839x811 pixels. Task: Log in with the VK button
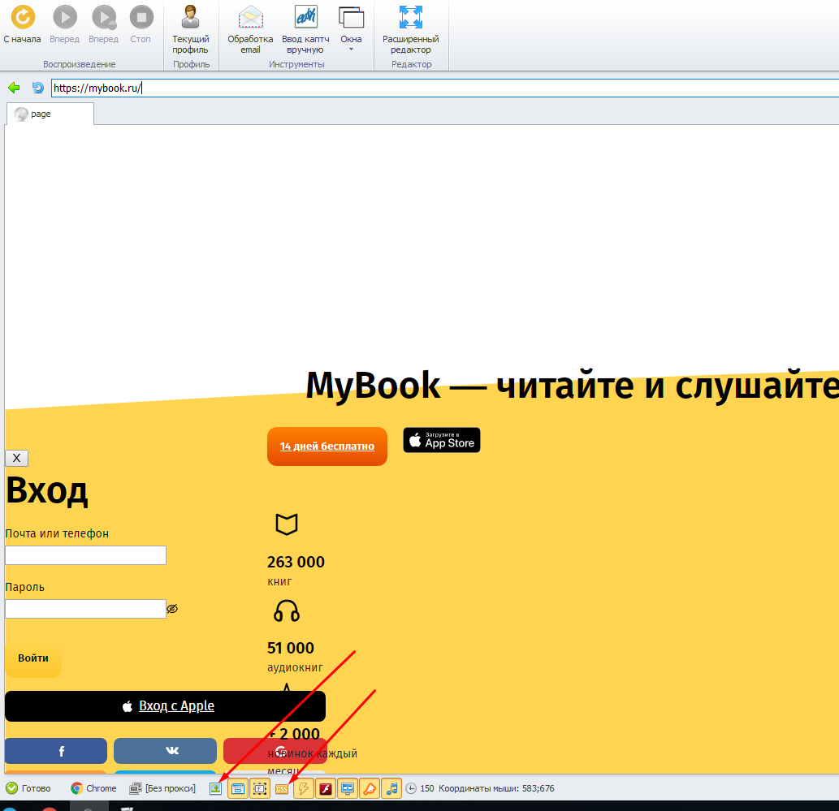click(x=166, y=751)
